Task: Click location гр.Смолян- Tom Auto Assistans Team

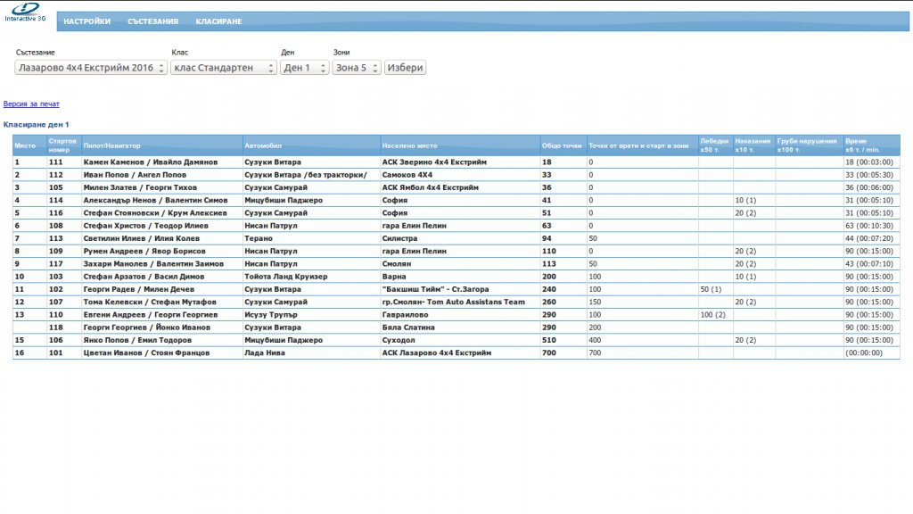Action: [x=454, y=302]
